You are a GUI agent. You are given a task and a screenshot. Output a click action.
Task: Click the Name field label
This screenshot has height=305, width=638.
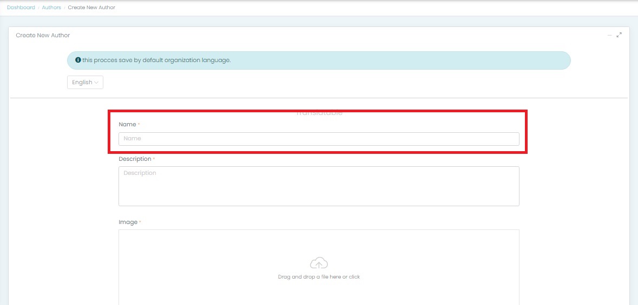click(x=127, y=125)
